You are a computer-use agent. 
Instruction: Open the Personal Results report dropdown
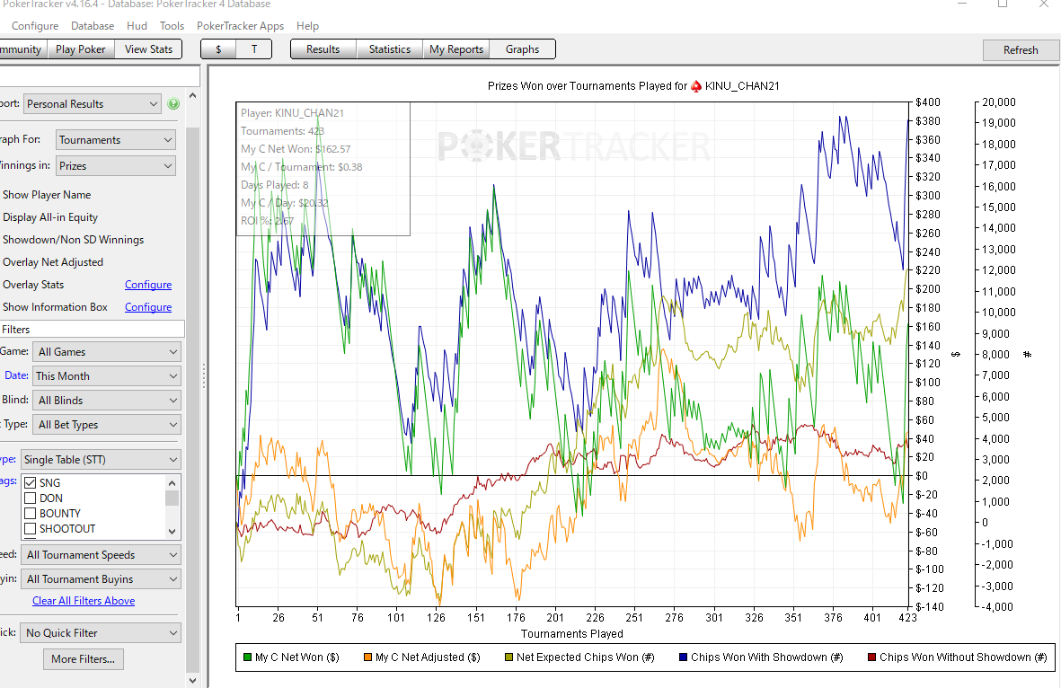click(x=93, y=103)
